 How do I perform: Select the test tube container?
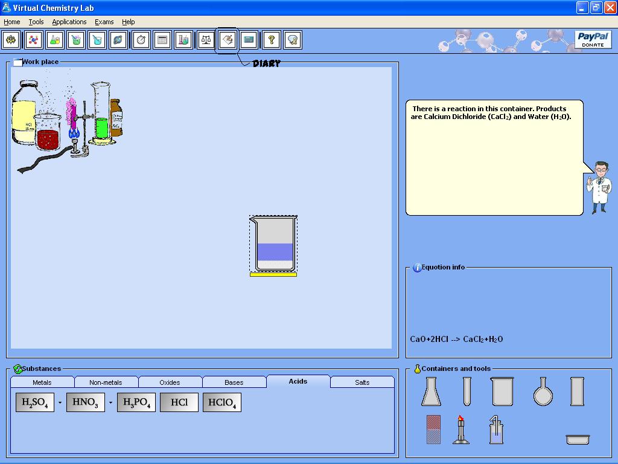pyautogui.click(x=467, y=391)
